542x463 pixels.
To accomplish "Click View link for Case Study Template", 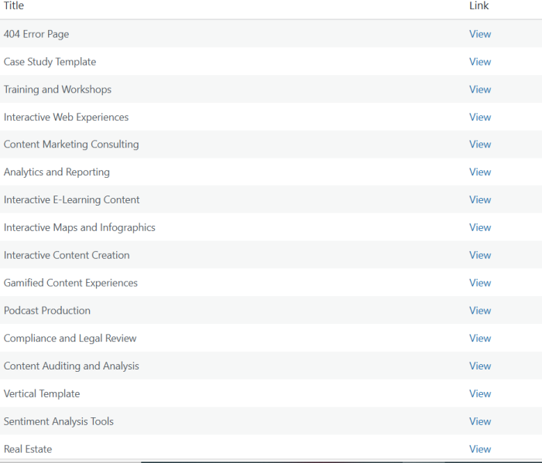I will click(480, 62).
